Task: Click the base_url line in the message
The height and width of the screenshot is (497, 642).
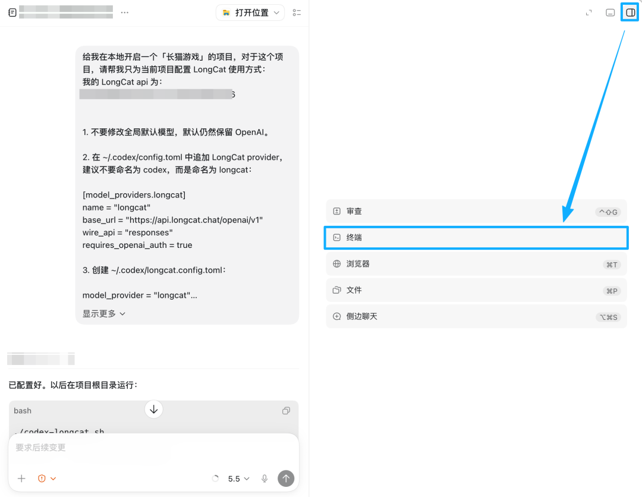Action: click(172, 220)
